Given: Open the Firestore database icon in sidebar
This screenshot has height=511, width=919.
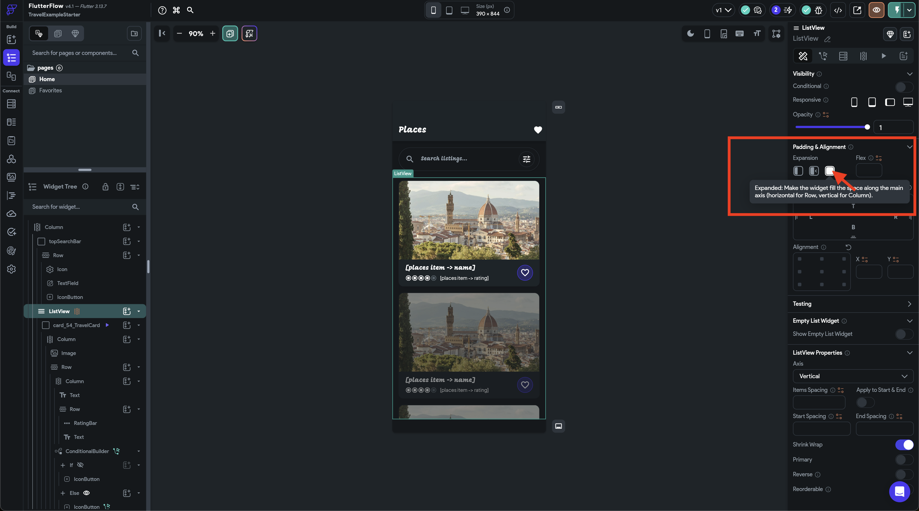Looking at the screenshot, I should tap(11, 104).
